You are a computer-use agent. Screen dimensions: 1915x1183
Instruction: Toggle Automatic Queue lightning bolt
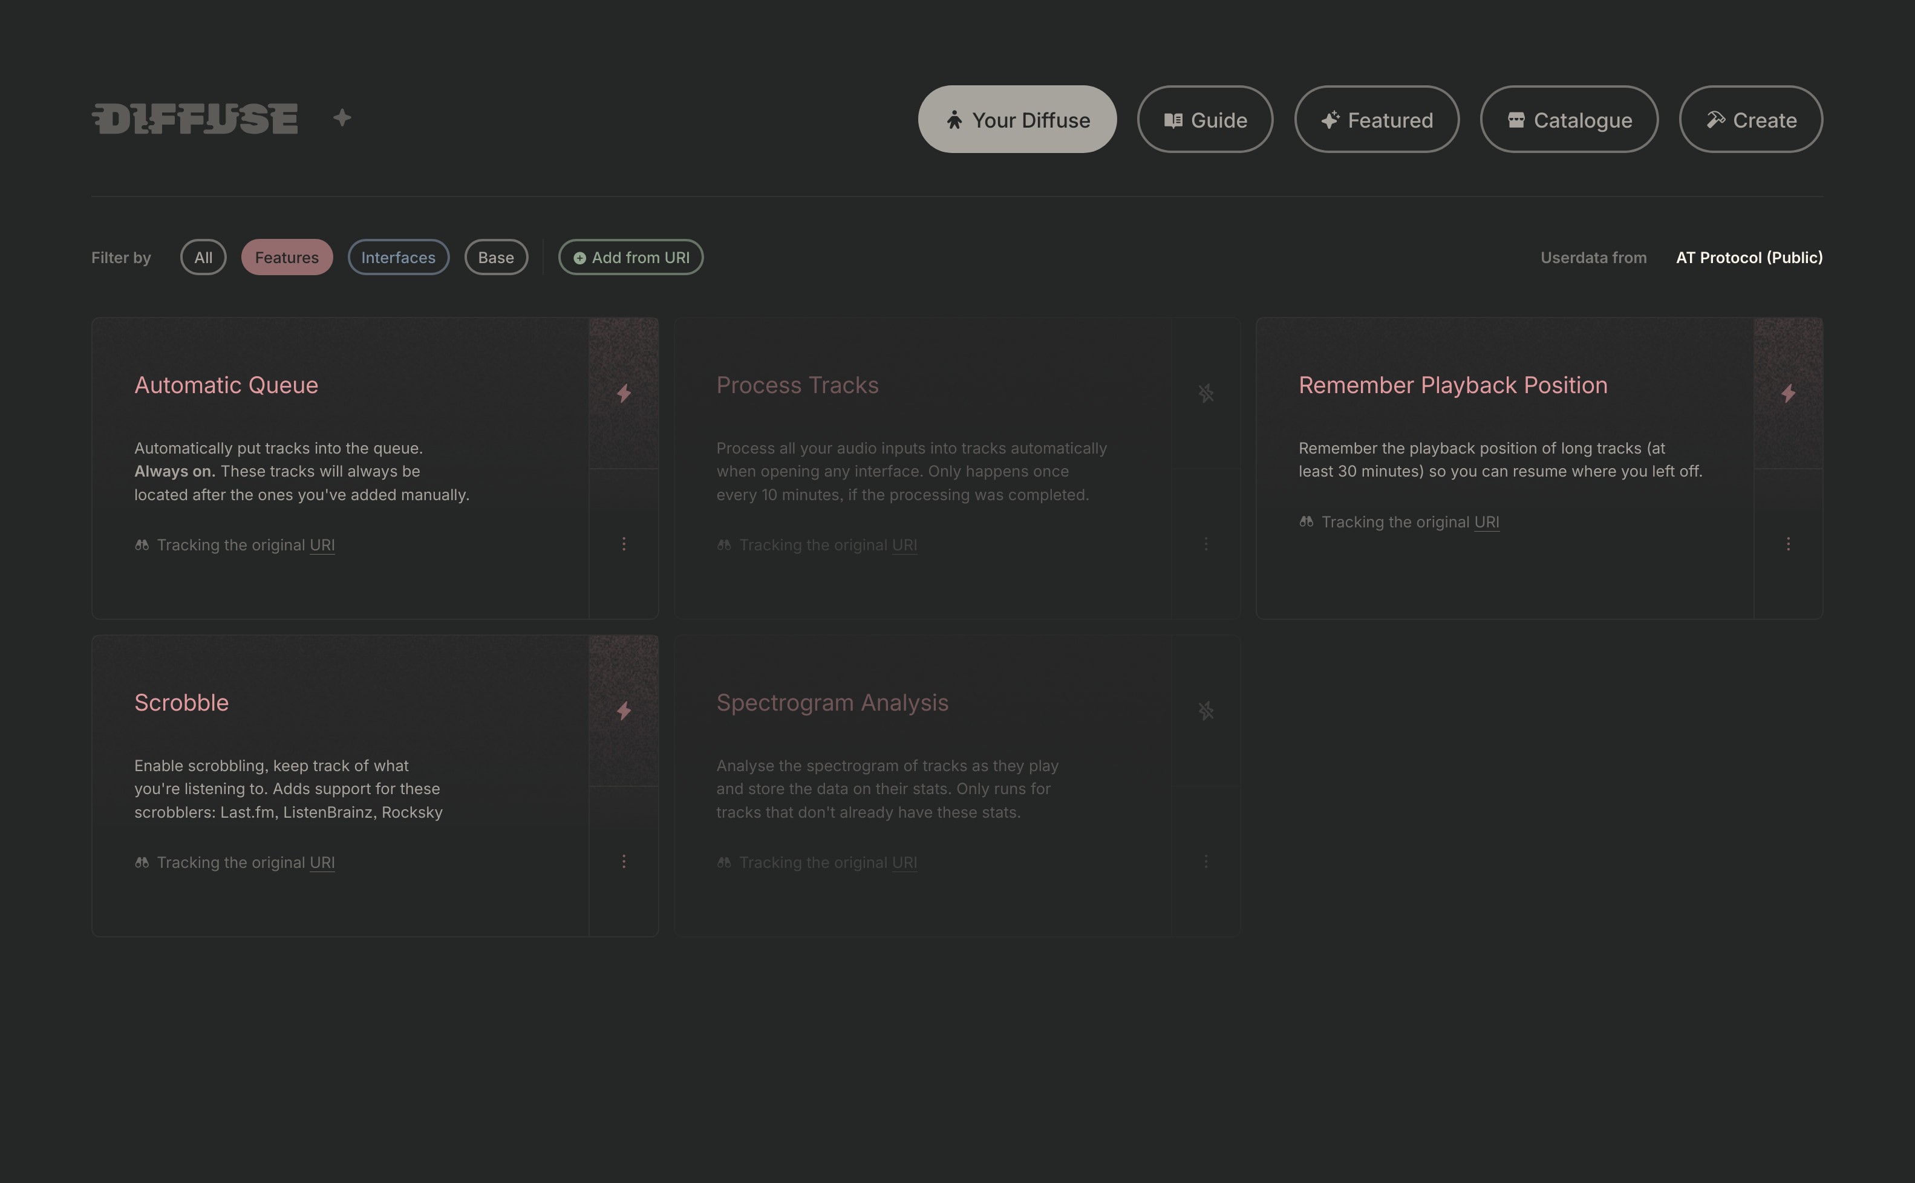[x=624, y=393]
